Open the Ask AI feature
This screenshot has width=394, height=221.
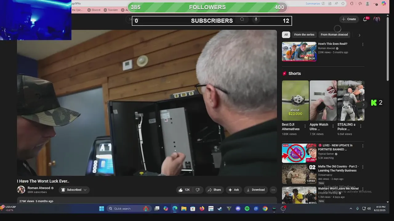click(x=234, y=190)
